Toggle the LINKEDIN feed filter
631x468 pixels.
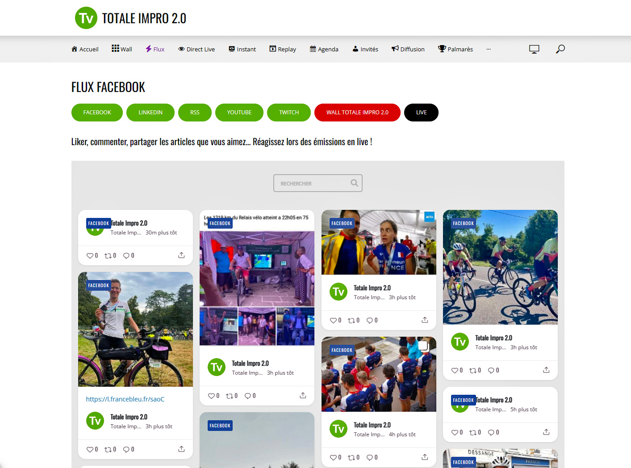[x=150, y=113]
